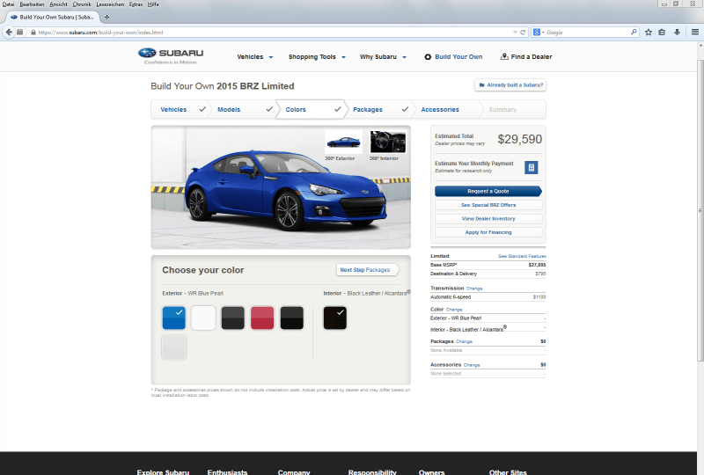Click View Dealer Inventory button
This screenshot has height=475, width=704.
tap(488, 219)
